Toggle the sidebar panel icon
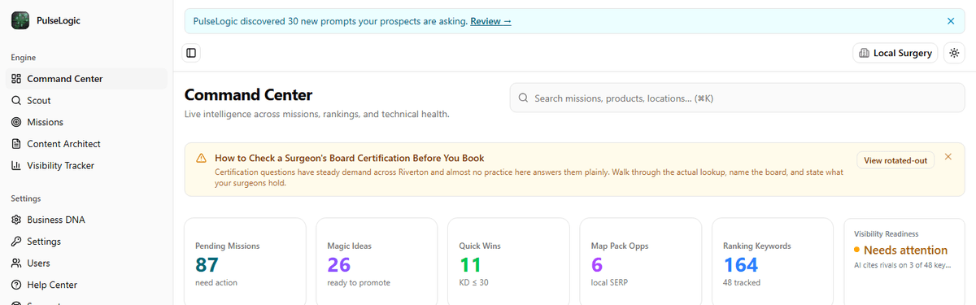The image size is (976, 305). (x=191, y=53)
